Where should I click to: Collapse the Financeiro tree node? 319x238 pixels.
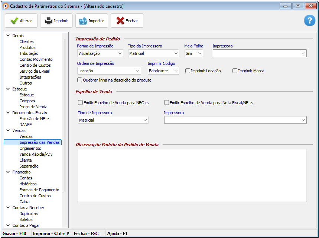pyautogui.click(x=8, y=172)
